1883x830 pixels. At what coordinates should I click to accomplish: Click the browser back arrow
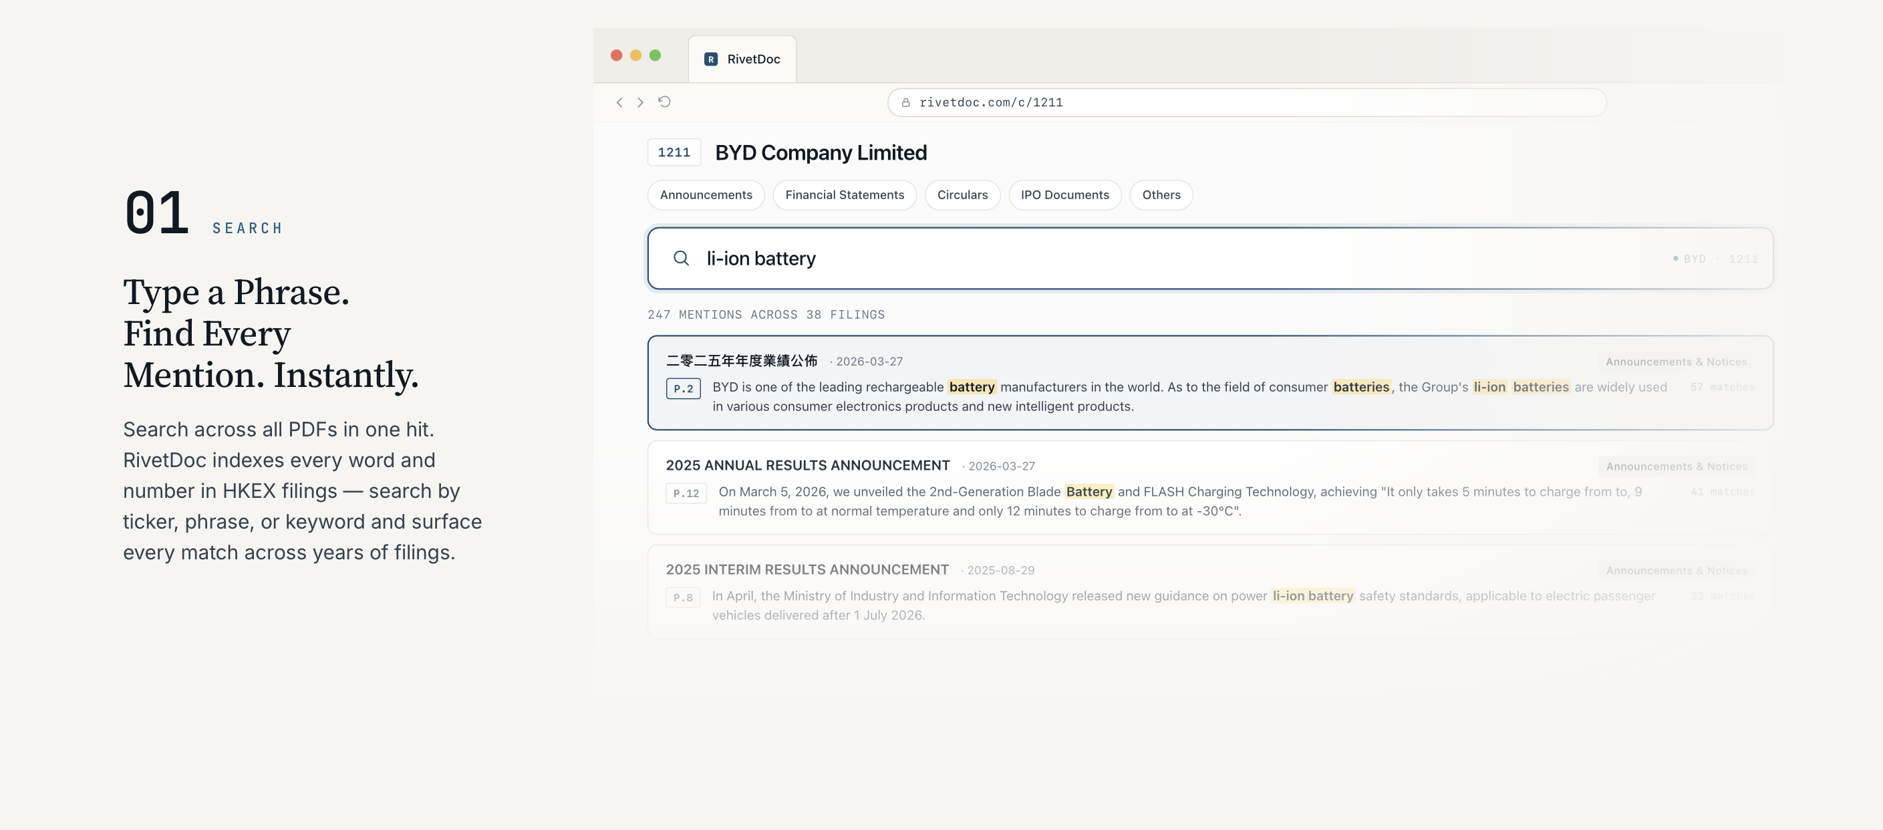pos(619,102)
